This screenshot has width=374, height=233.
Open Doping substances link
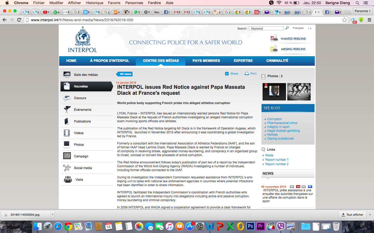pyautogui.click(x=280, y=139)
